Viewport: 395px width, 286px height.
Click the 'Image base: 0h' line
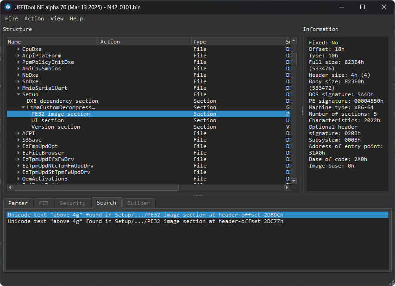coord(332,166)
